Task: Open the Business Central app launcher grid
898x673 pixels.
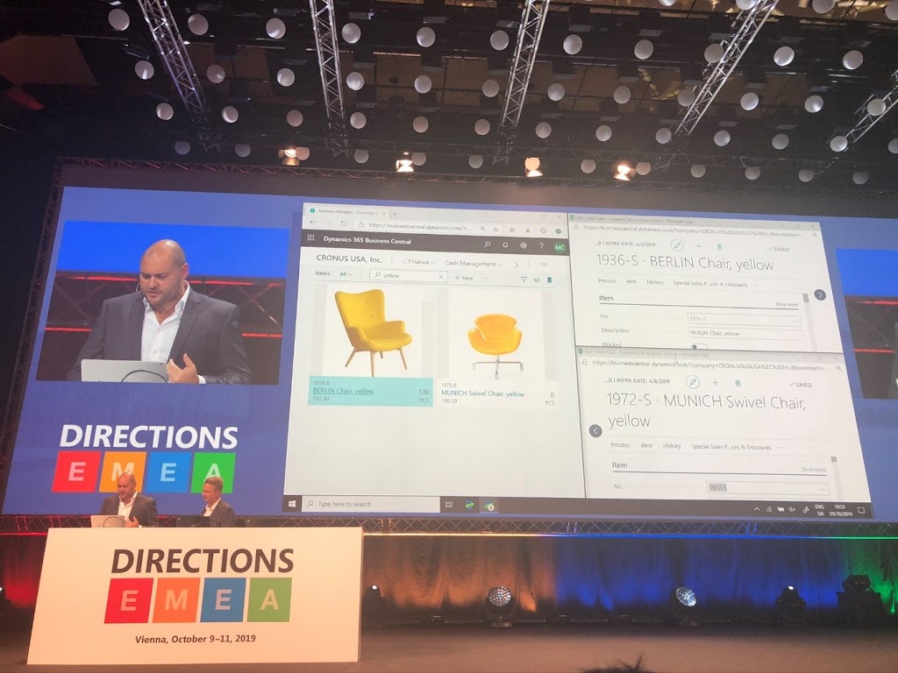Action: (311, 238)
